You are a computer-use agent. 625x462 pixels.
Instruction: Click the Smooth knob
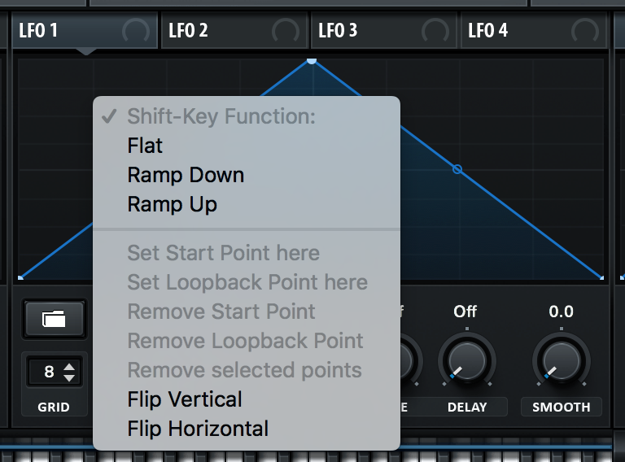click(561, 359)
